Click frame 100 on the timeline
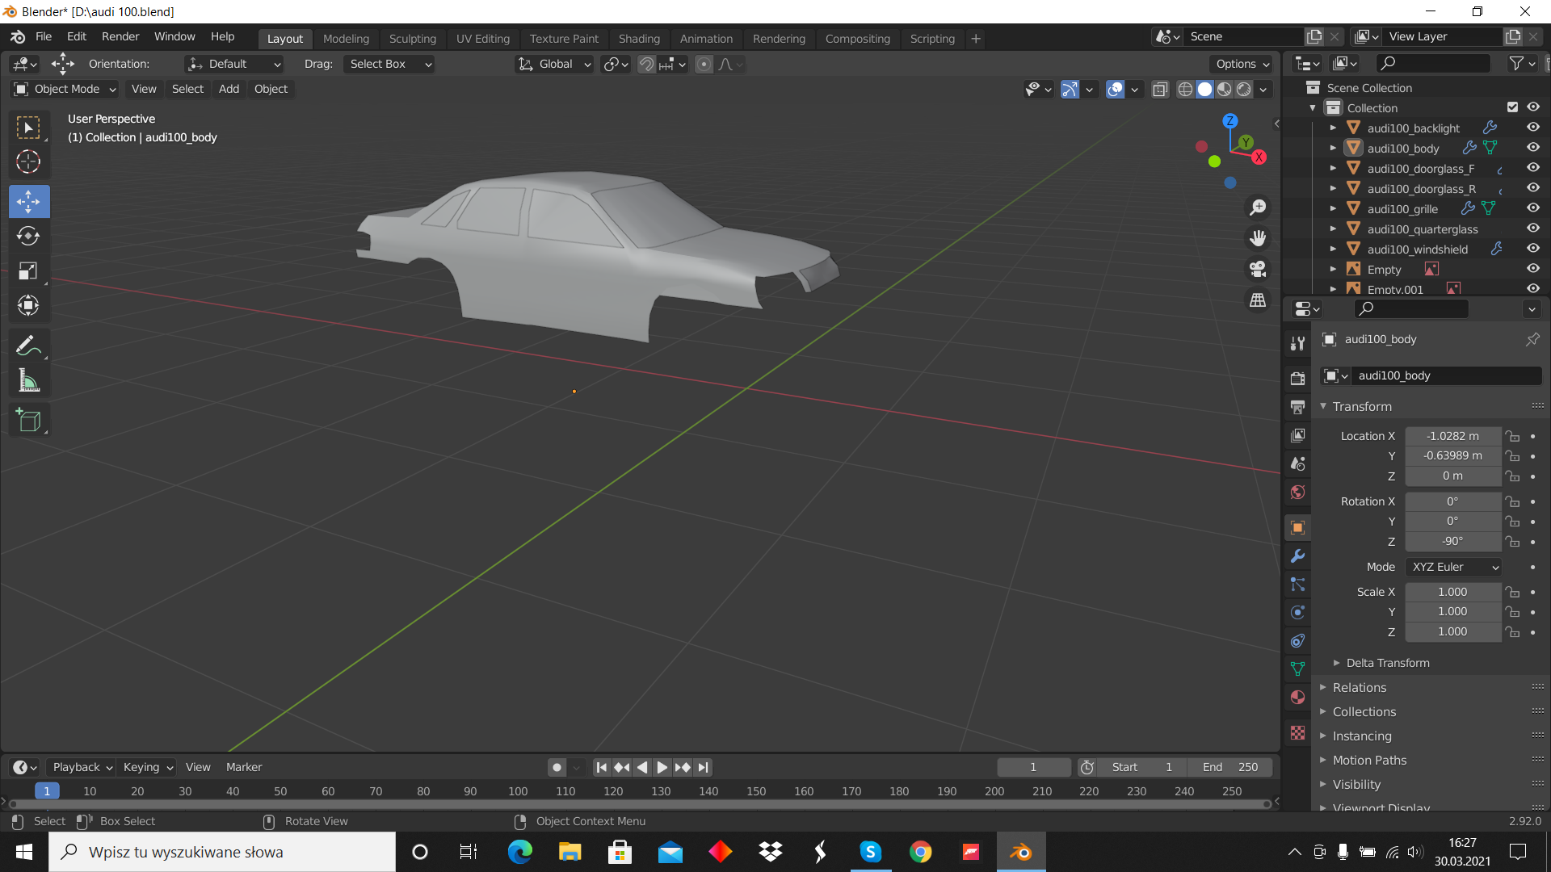The image size is (1551, 872). tap(518, 791)
